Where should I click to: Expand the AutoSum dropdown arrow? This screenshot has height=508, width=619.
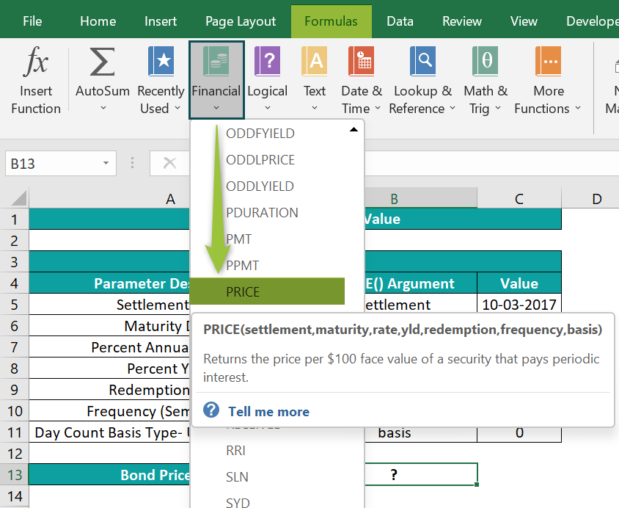(x=103, y=107)
